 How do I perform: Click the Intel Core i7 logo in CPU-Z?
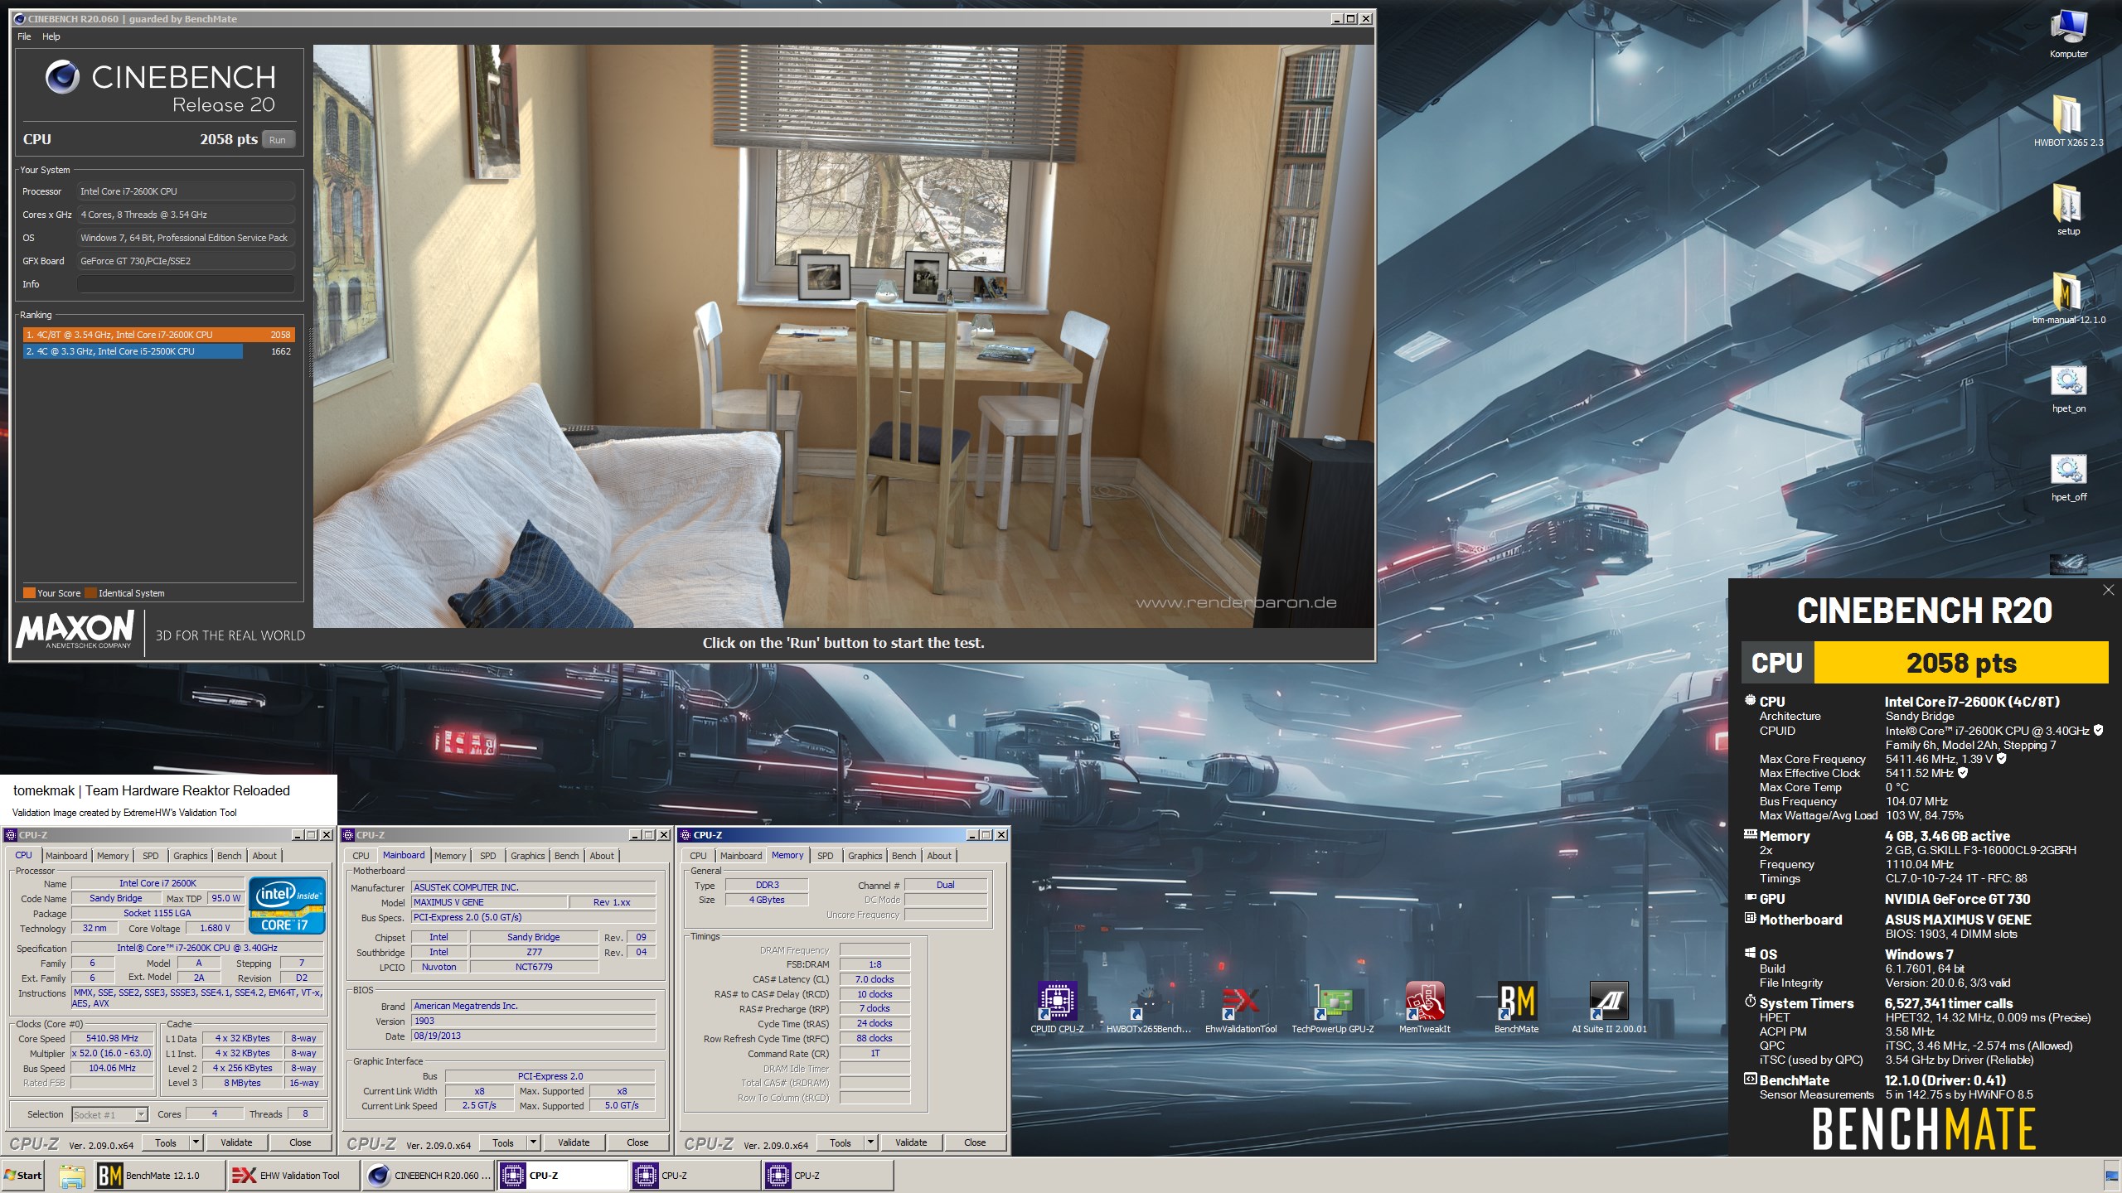coord(287,906)
